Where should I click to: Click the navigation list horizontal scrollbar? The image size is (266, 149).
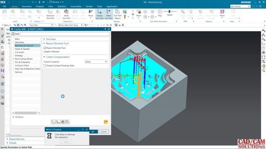26,113
